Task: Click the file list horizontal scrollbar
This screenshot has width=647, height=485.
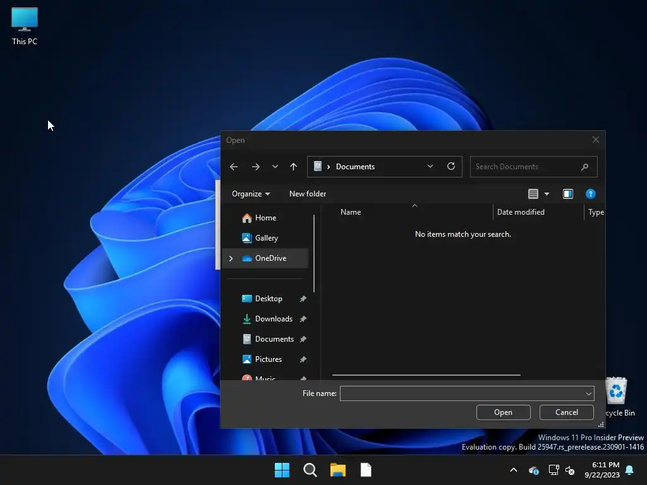Action: (426, 375)
